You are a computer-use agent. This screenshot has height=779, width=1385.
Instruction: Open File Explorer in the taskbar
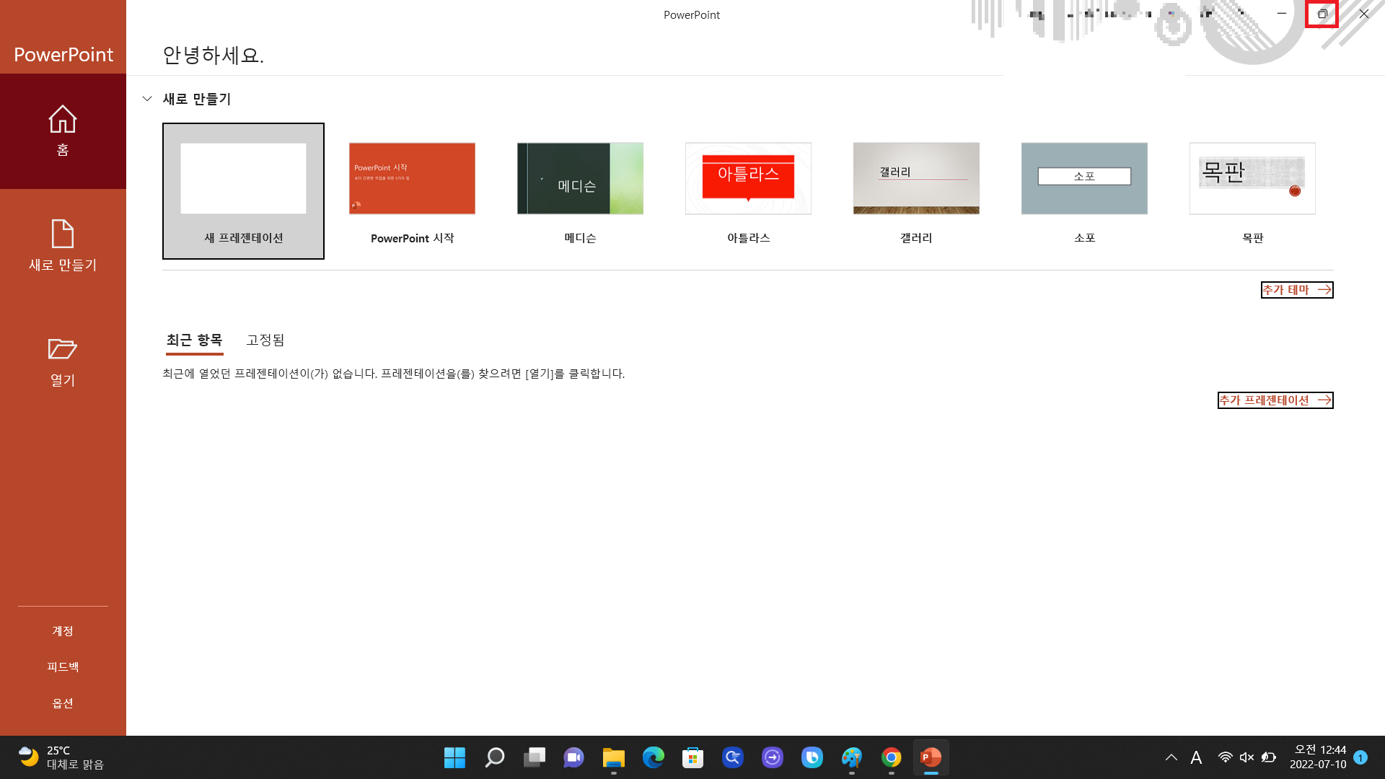click(614, 757)
